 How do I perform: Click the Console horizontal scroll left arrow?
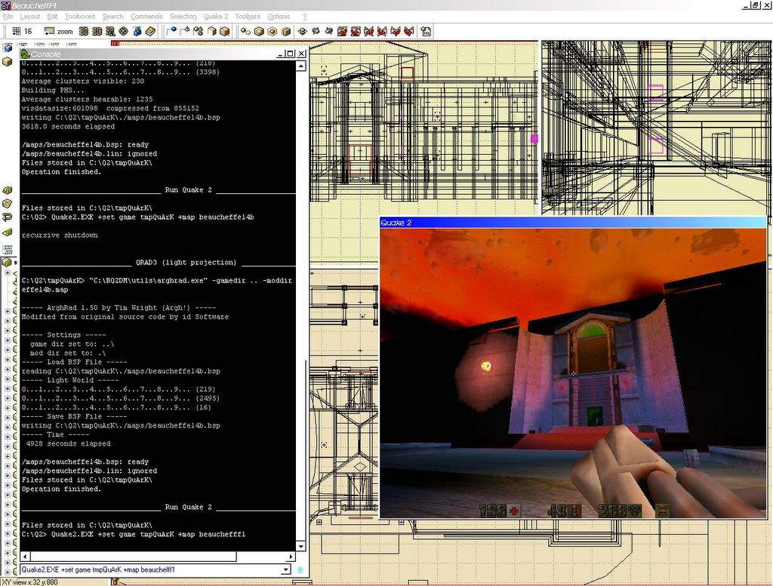coord(25,557)
